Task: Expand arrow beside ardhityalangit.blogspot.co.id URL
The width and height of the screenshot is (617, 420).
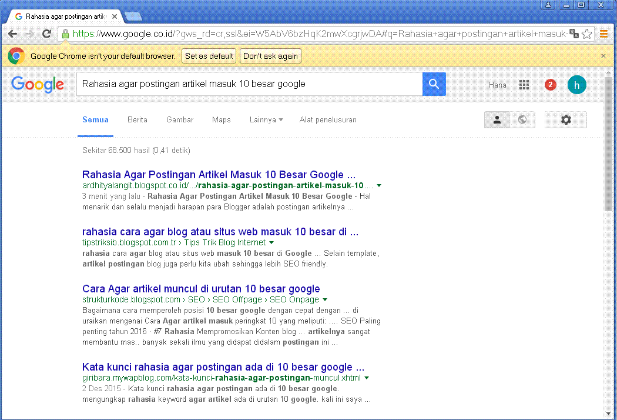Action: click(379, 185)
